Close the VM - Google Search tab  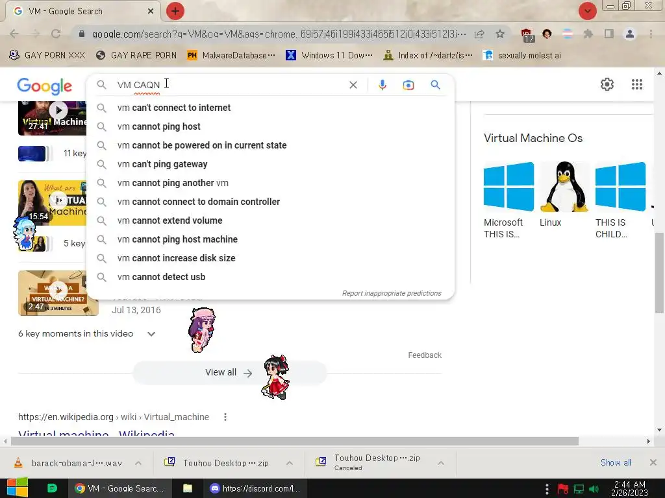point(151,11)
